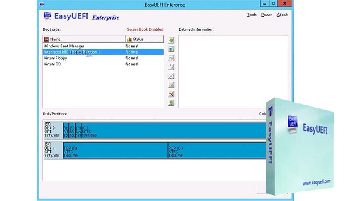The image size is (347, 201).
Task: Click the EasyUEFI logo beside the Enterprise title
Action: (48, 16)
